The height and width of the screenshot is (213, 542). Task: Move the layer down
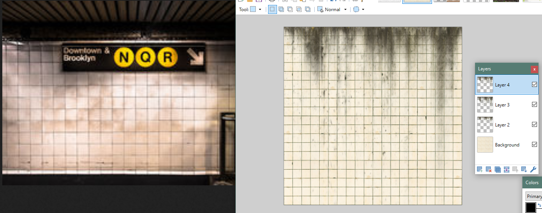pyautogui.click(x=524, y=170)
